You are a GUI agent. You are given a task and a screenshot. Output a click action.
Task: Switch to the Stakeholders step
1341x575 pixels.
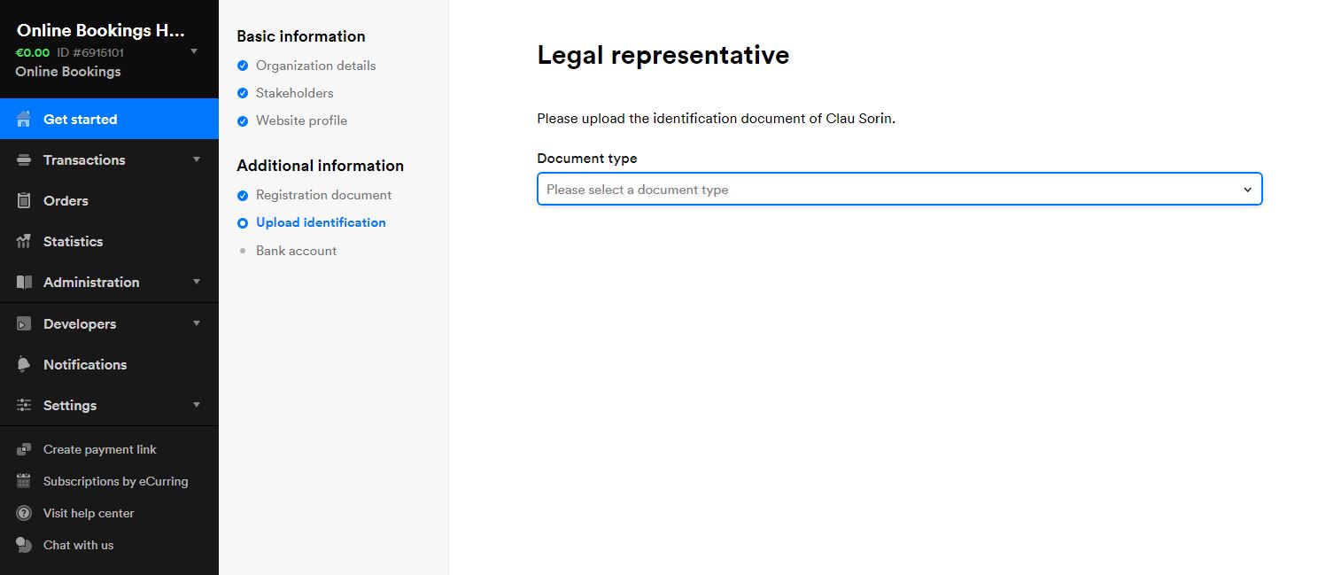coord(294,92)
